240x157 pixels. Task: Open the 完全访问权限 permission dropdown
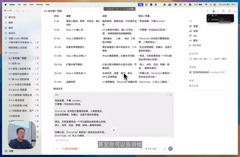tap(71, 149)
